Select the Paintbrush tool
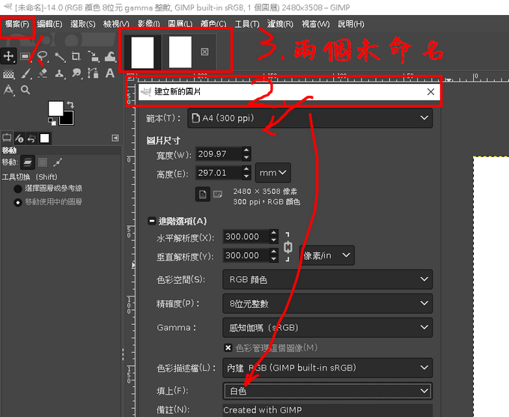Viewport: 509px width, 417px height. click(x=25, y=73)
